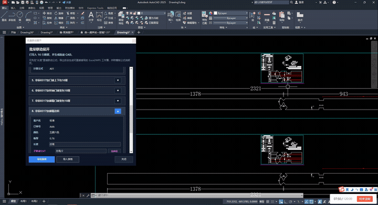This screenshot has height=205, width=378.
Task: Click the Undo arrow in quick access toolbar
Action: tap(47, 3)
